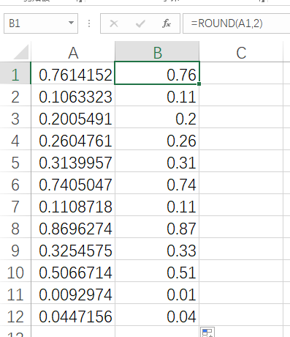
Task: Click cell B3 showing 0.2
Action: coord(157,117)
